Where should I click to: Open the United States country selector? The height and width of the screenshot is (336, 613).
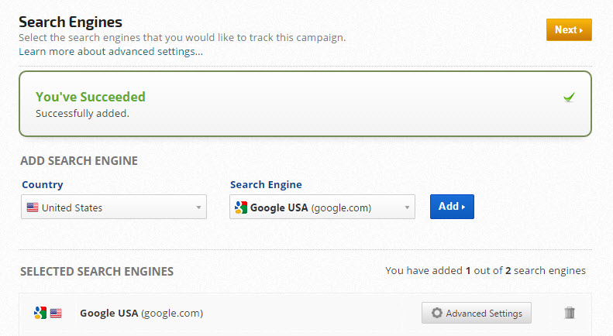pos(114,207)
